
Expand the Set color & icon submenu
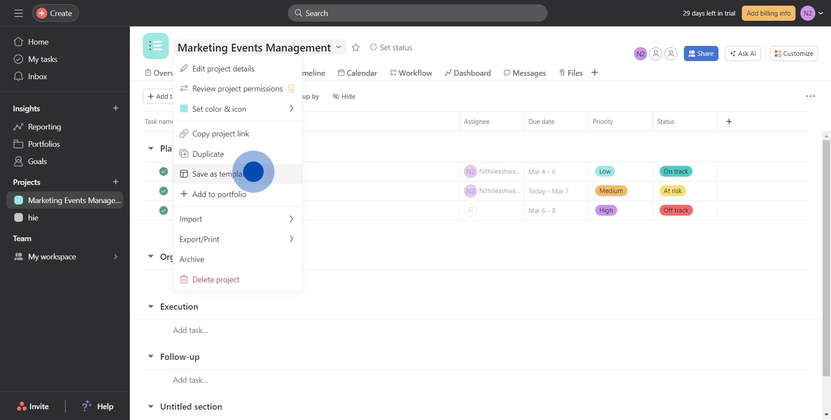click(237, 109)
